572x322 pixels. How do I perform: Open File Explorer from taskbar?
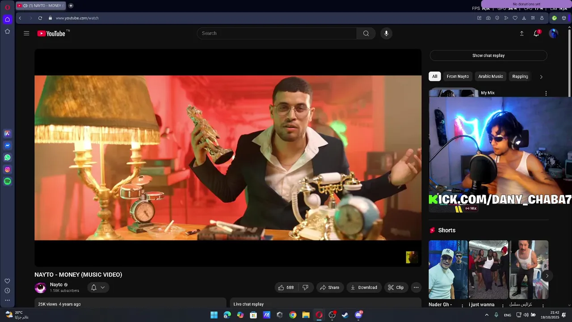306,315
